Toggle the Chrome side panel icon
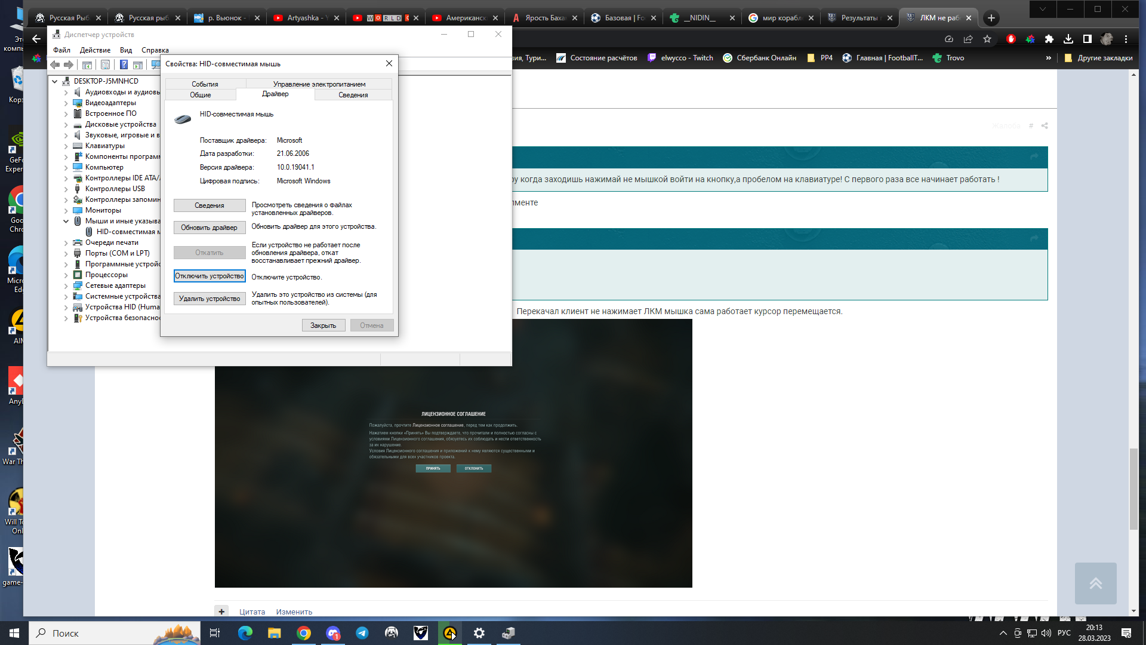The height and width of the screenshot is (645, 1146). pos(1088,39)
